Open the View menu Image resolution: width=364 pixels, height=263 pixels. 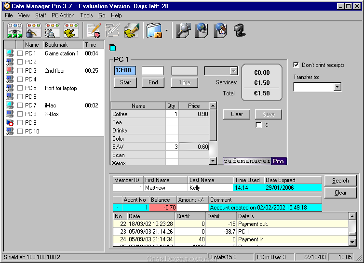pyautogui.click(x=24, y=15)
